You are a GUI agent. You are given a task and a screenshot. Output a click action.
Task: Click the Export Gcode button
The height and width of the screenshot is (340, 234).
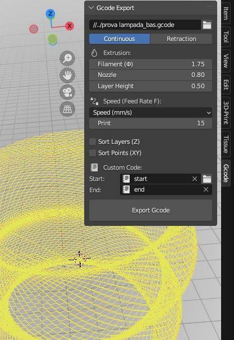click(x=150, y=210)
